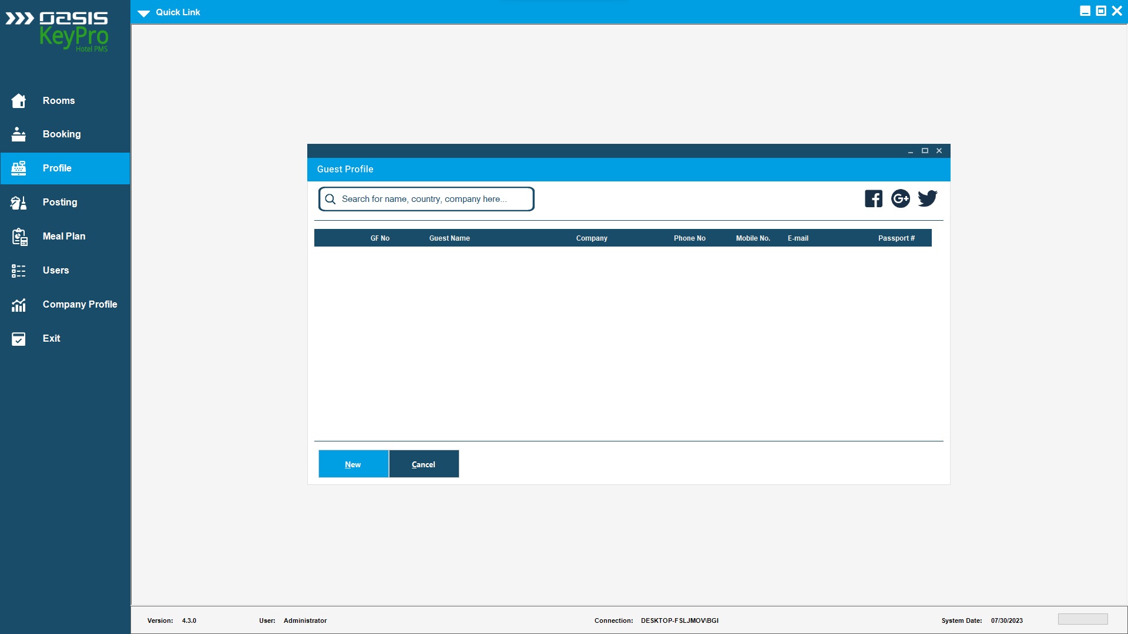
Task: Click the Booking bed icon in sidebar
Action: (19, 134)
